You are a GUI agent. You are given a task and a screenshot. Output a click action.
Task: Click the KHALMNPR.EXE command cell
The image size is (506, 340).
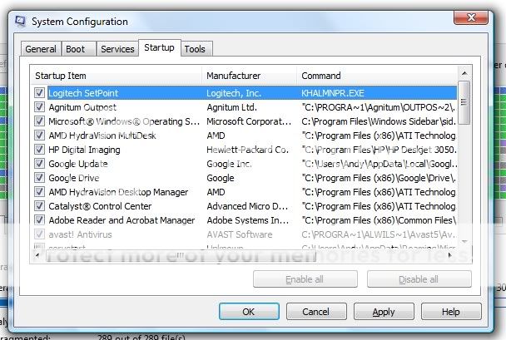pyautogui.click(x=333, y=93)
